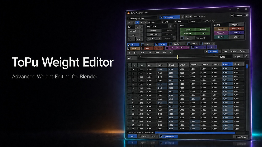Click the S button in Weight Copy

170,26
